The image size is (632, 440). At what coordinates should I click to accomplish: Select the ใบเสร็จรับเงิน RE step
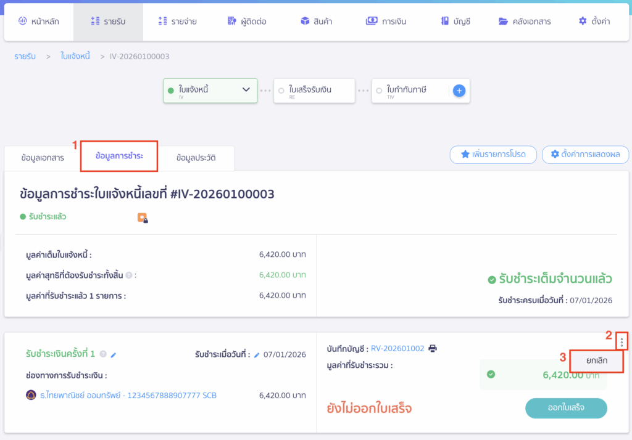[314, 91]
